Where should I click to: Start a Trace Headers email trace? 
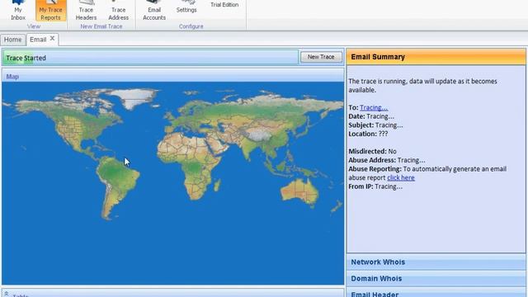86,11
